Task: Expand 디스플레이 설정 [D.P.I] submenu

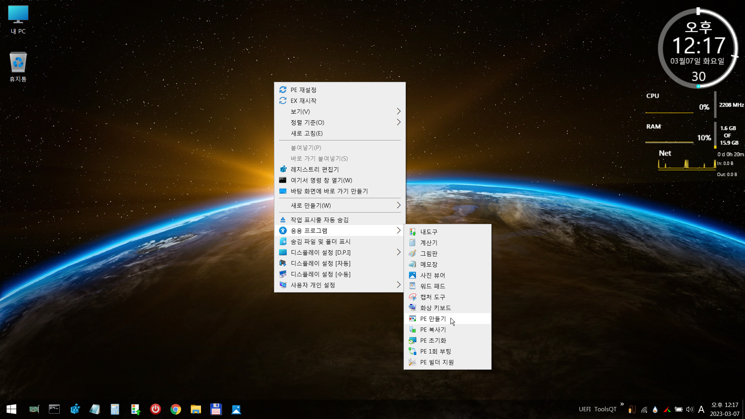Action: [340, 252]
